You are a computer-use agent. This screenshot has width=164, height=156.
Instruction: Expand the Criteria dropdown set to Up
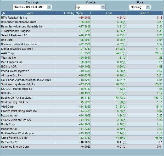click(90, 7)
